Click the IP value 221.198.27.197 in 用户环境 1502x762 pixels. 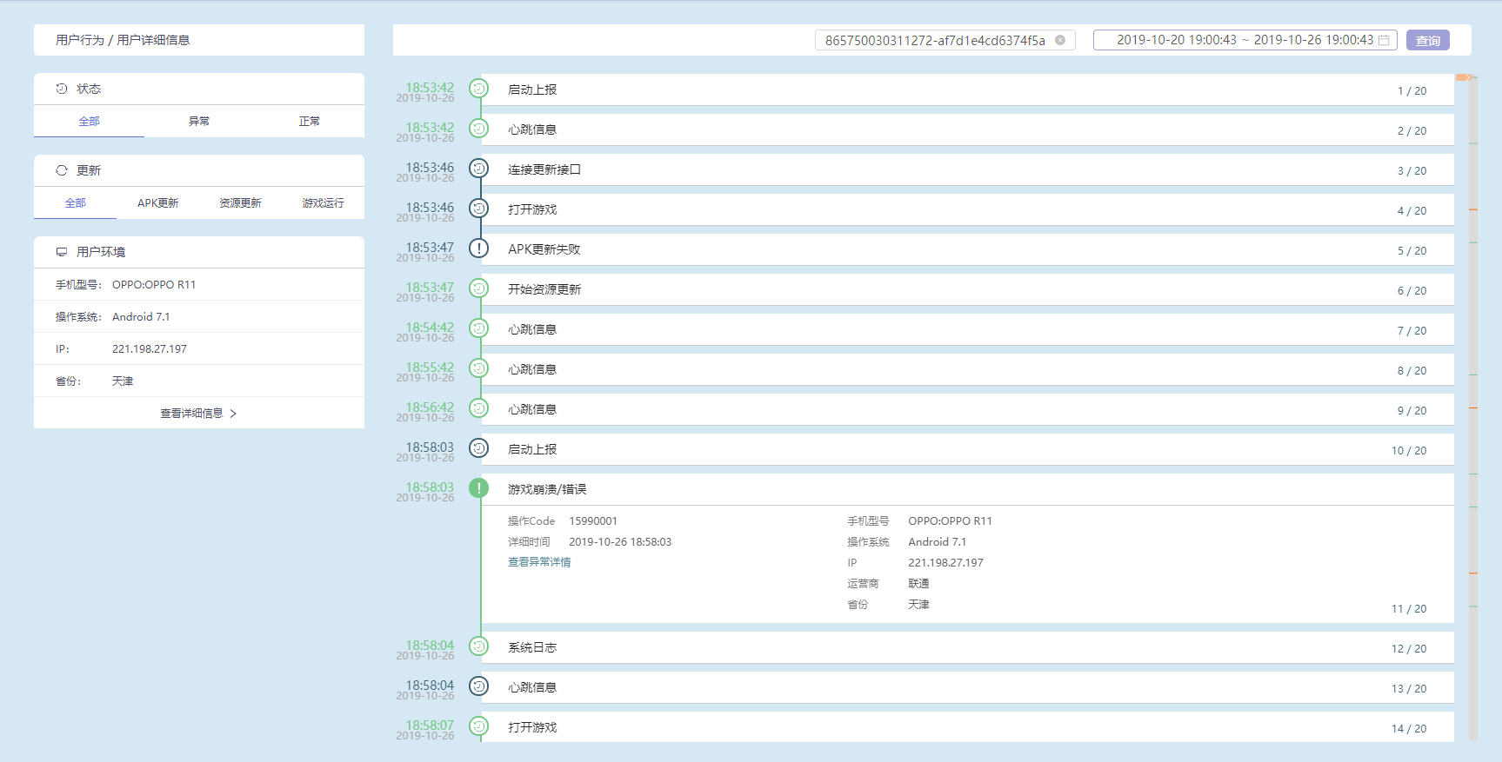tap(150, 349)
